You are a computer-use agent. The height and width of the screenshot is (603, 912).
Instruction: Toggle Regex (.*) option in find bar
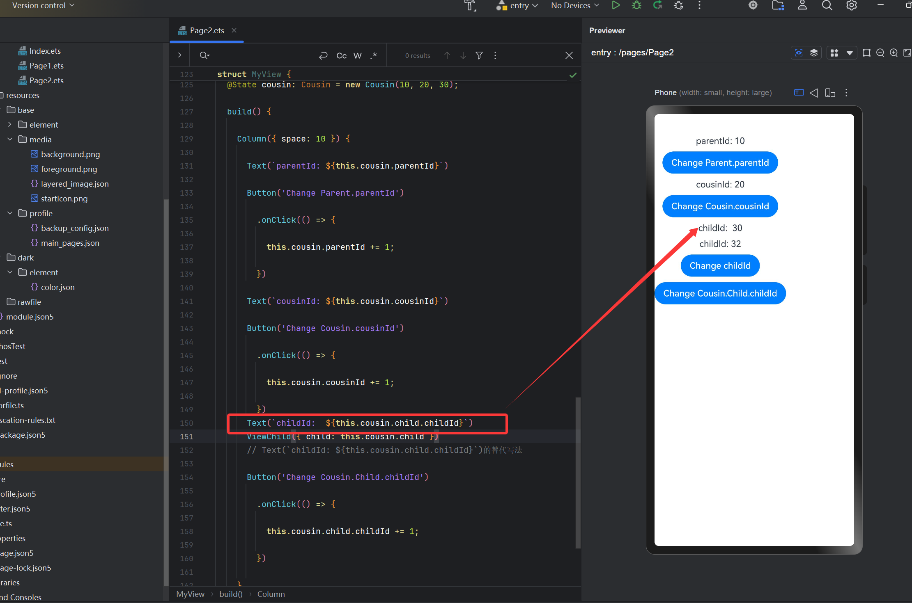click(x=373, y=55)
